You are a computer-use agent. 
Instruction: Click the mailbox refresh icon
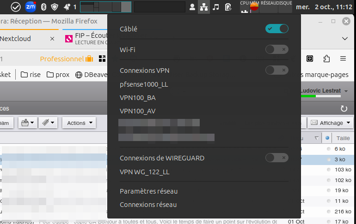point(344,109)
